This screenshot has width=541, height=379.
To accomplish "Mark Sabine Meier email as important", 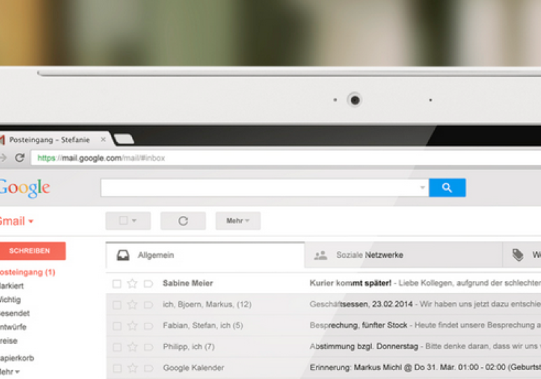I will click(148, 284).
